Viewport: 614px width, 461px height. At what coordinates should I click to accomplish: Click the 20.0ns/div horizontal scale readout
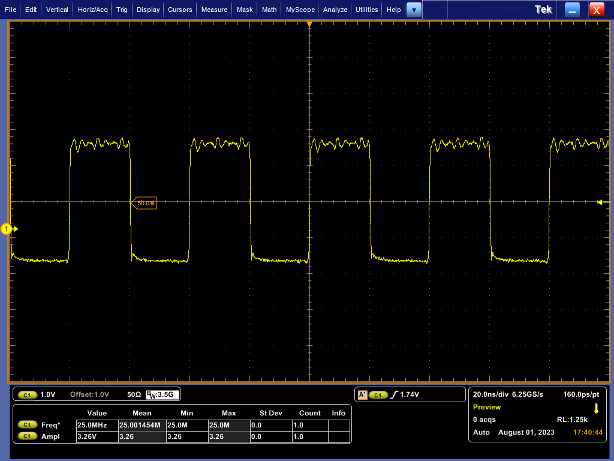coord(490,394)
